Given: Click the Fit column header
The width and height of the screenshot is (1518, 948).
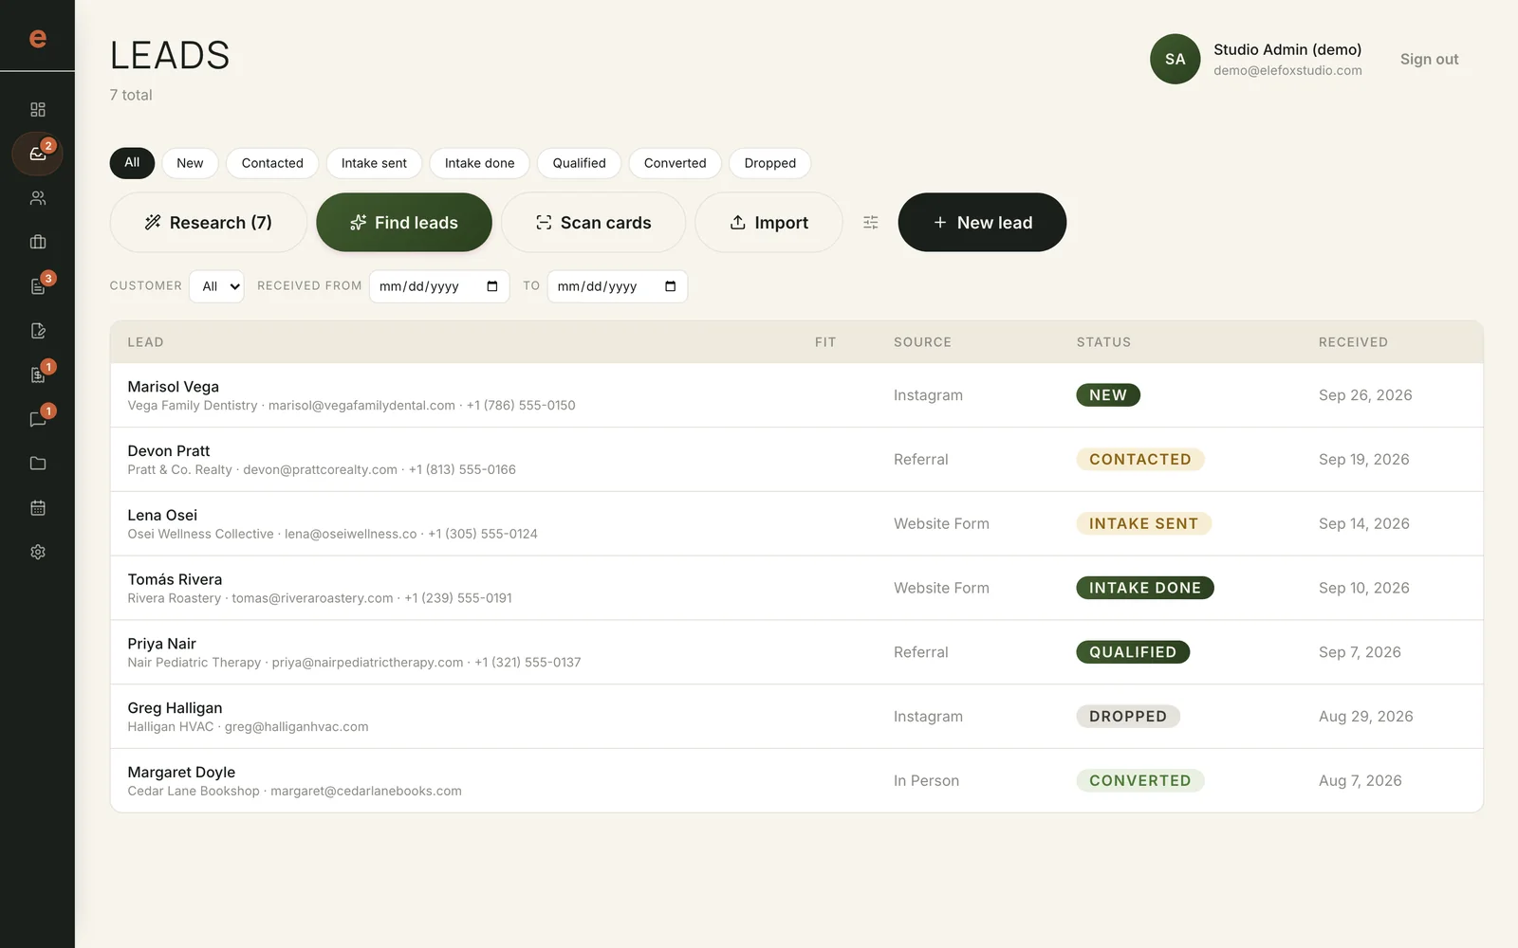Looking at the screenshot, I should tap(825, 342).
